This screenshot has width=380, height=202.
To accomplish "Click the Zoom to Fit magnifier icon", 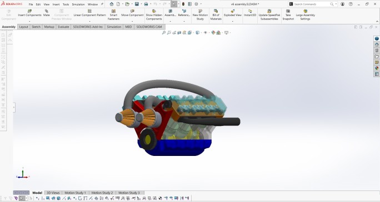I will (164, 33).
